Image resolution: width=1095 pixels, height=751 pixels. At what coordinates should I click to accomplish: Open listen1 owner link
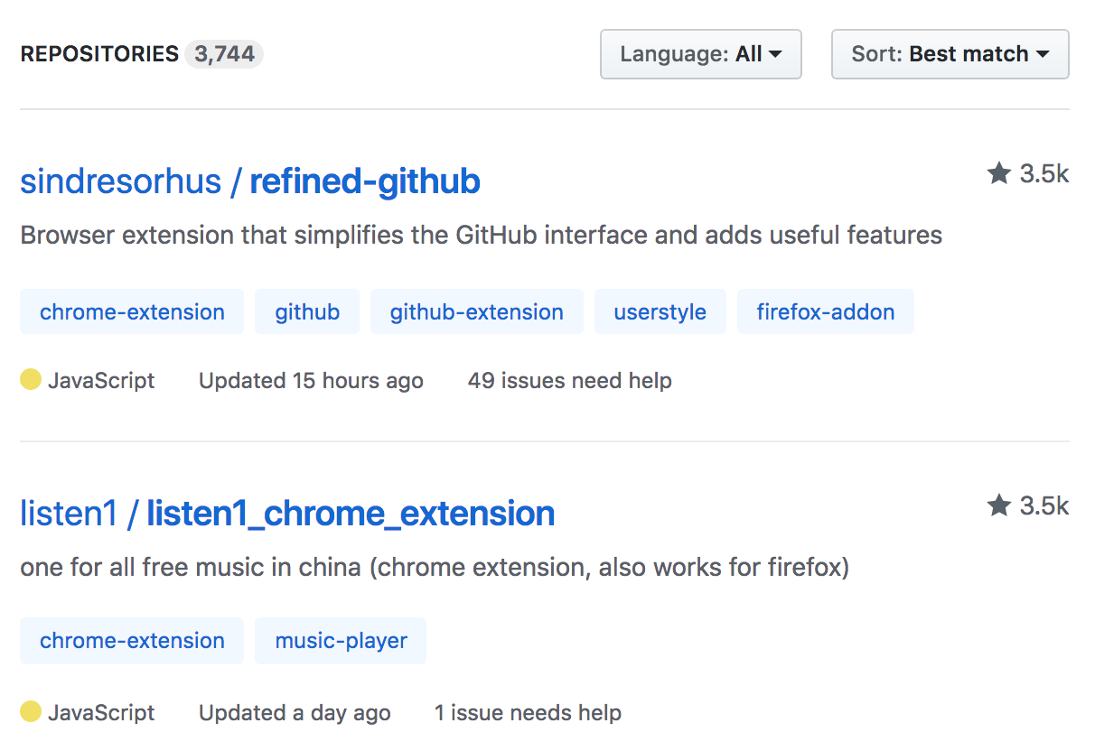coord(69,514)
